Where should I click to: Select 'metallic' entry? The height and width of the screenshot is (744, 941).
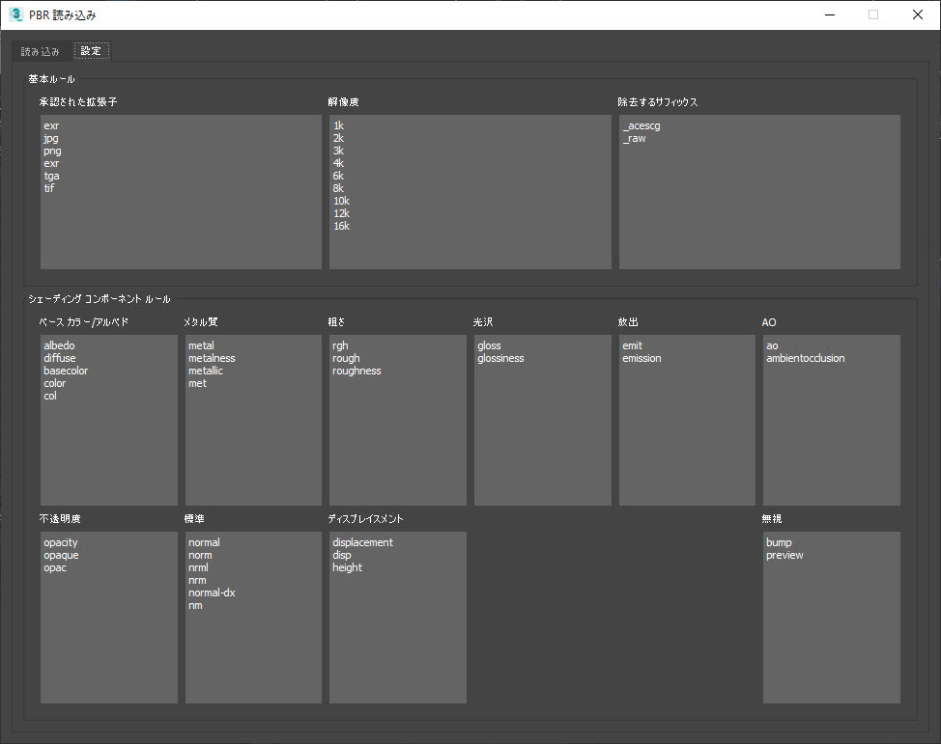(x=205, y=372)
